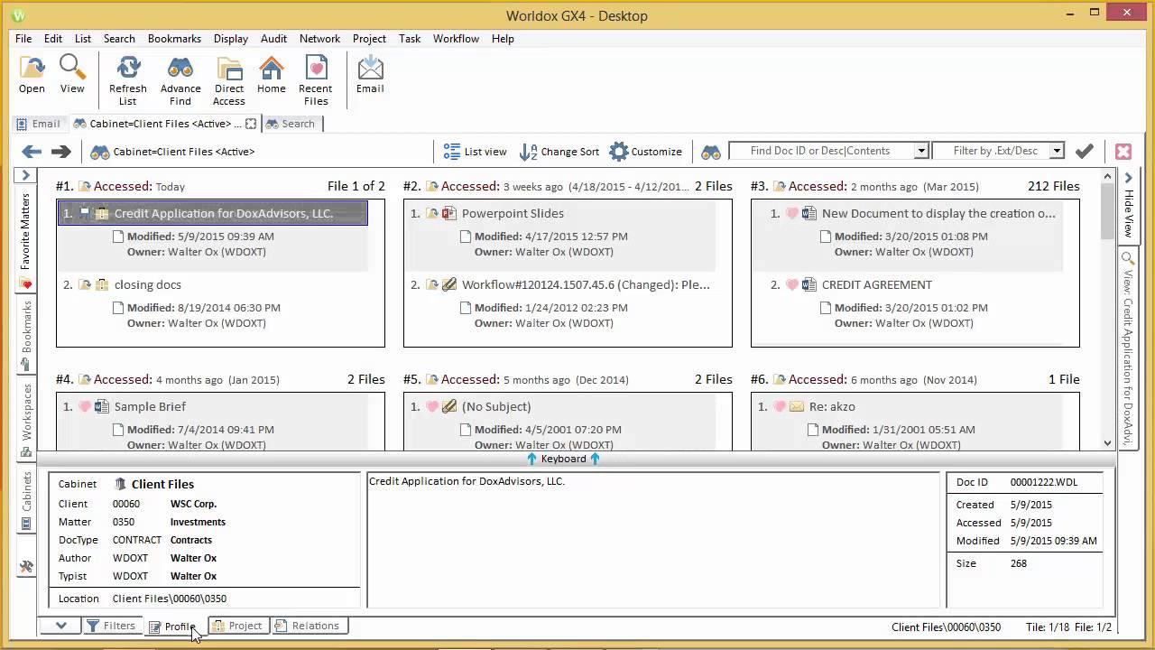1155x650 pixels.
Task: Select New Document to display file
Action: coord(938,213)
